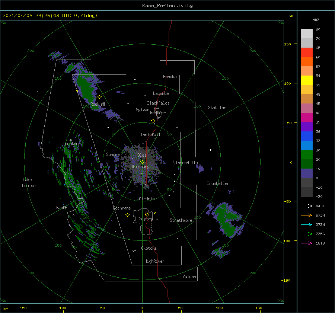Click the cyan 27ZW arrow legend icon
Viewport: 335px width, 313px height.
pos(307,224)
